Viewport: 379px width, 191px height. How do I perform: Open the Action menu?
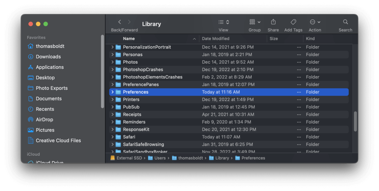315,22
